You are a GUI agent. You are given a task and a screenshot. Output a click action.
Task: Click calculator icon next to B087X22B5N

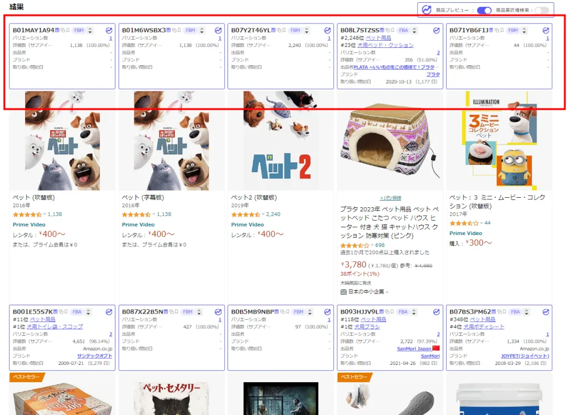pos(166,312)
